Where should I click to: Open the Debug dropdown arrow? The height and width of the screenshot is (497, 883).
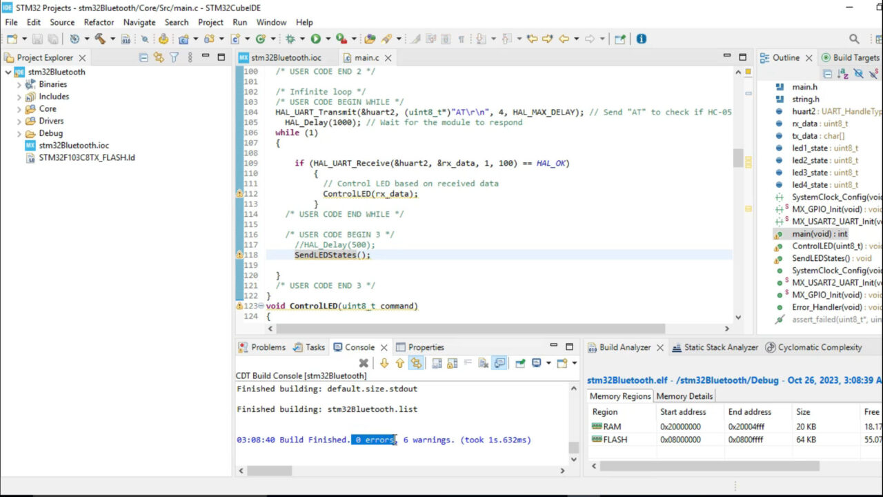click(x=303, y=39)
